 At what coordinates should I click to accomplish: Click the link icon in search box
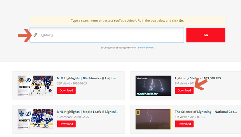pyautogui.click(x=35, y=35)
